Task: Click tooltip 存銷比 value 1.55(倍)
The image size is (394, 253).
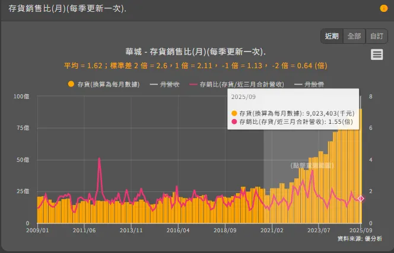Action: click(x=341, y=121)
